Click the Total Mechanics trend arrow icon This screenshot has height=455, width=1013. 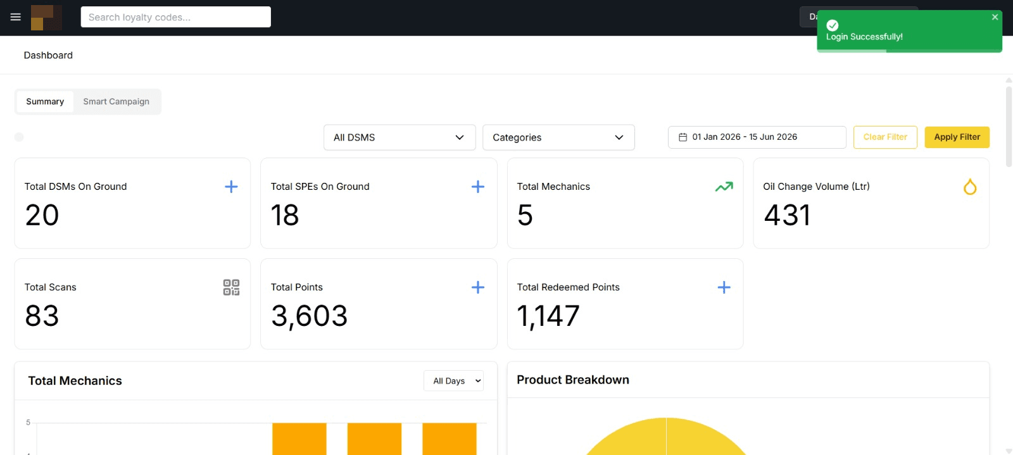point(724,187)
